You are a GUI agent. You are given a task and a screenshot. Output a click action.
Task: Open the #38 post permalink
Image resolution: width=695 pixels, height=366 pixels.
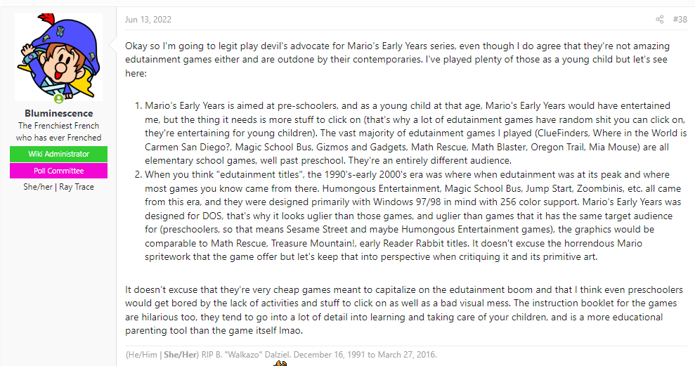tap(680, 20)
